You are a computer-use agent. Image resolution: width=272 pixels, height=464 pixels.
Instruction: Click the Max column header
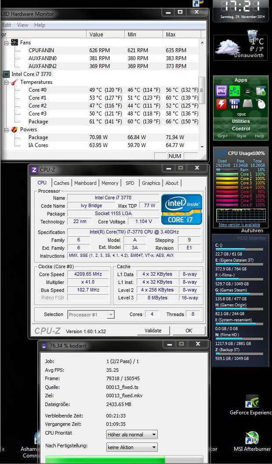(x=182, y=35)
